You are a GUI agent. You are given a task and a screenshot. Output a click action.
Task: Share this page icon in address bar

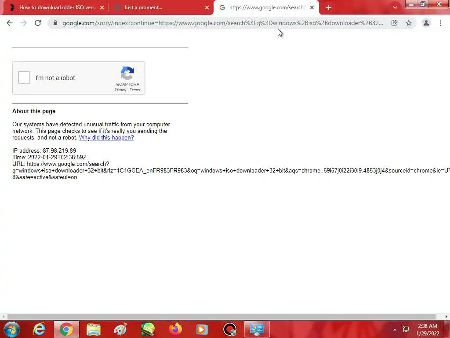pos(395,23)
